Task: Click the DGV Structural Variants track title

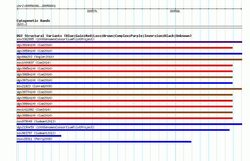Action: click(x=104, y=36)
